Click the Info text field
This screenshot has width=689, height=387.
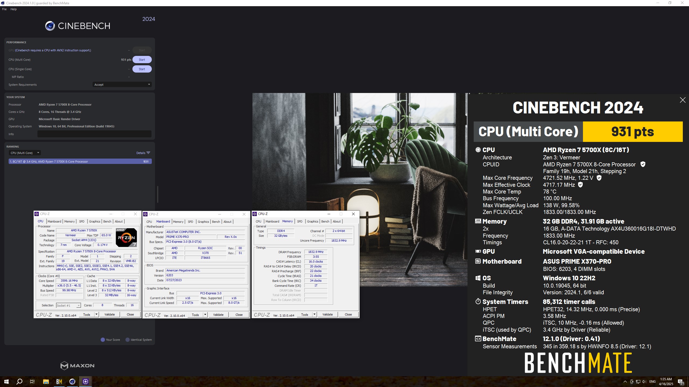pos(94,134)
